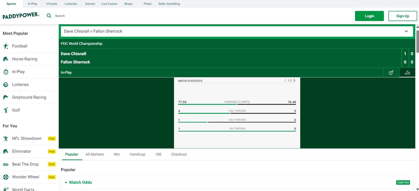This screenshot has height=191, width=419.
Task: Click the Eliminator horse icon
Action: [6, 151]
